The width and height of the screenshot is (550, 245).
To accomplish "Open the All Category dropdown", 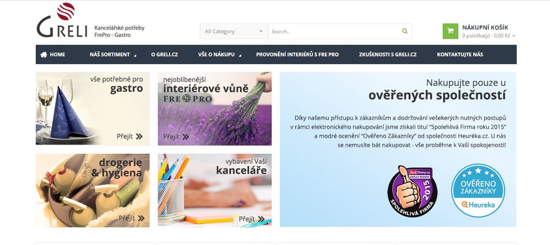I will (x=234, y=31).
